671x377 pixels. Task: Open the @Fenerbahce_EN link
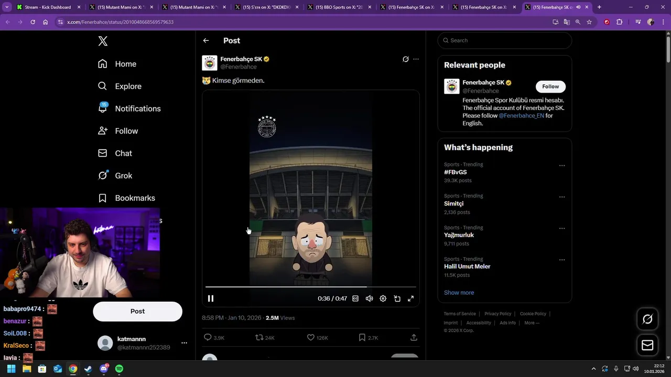pyautogui.click(x=521, y=116)
